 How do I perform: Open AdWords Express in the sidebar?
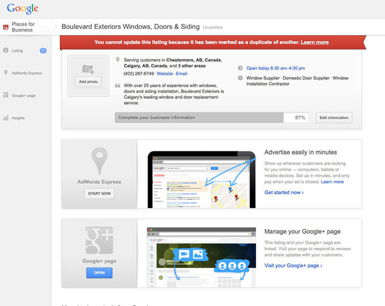[x=27, y=73]
